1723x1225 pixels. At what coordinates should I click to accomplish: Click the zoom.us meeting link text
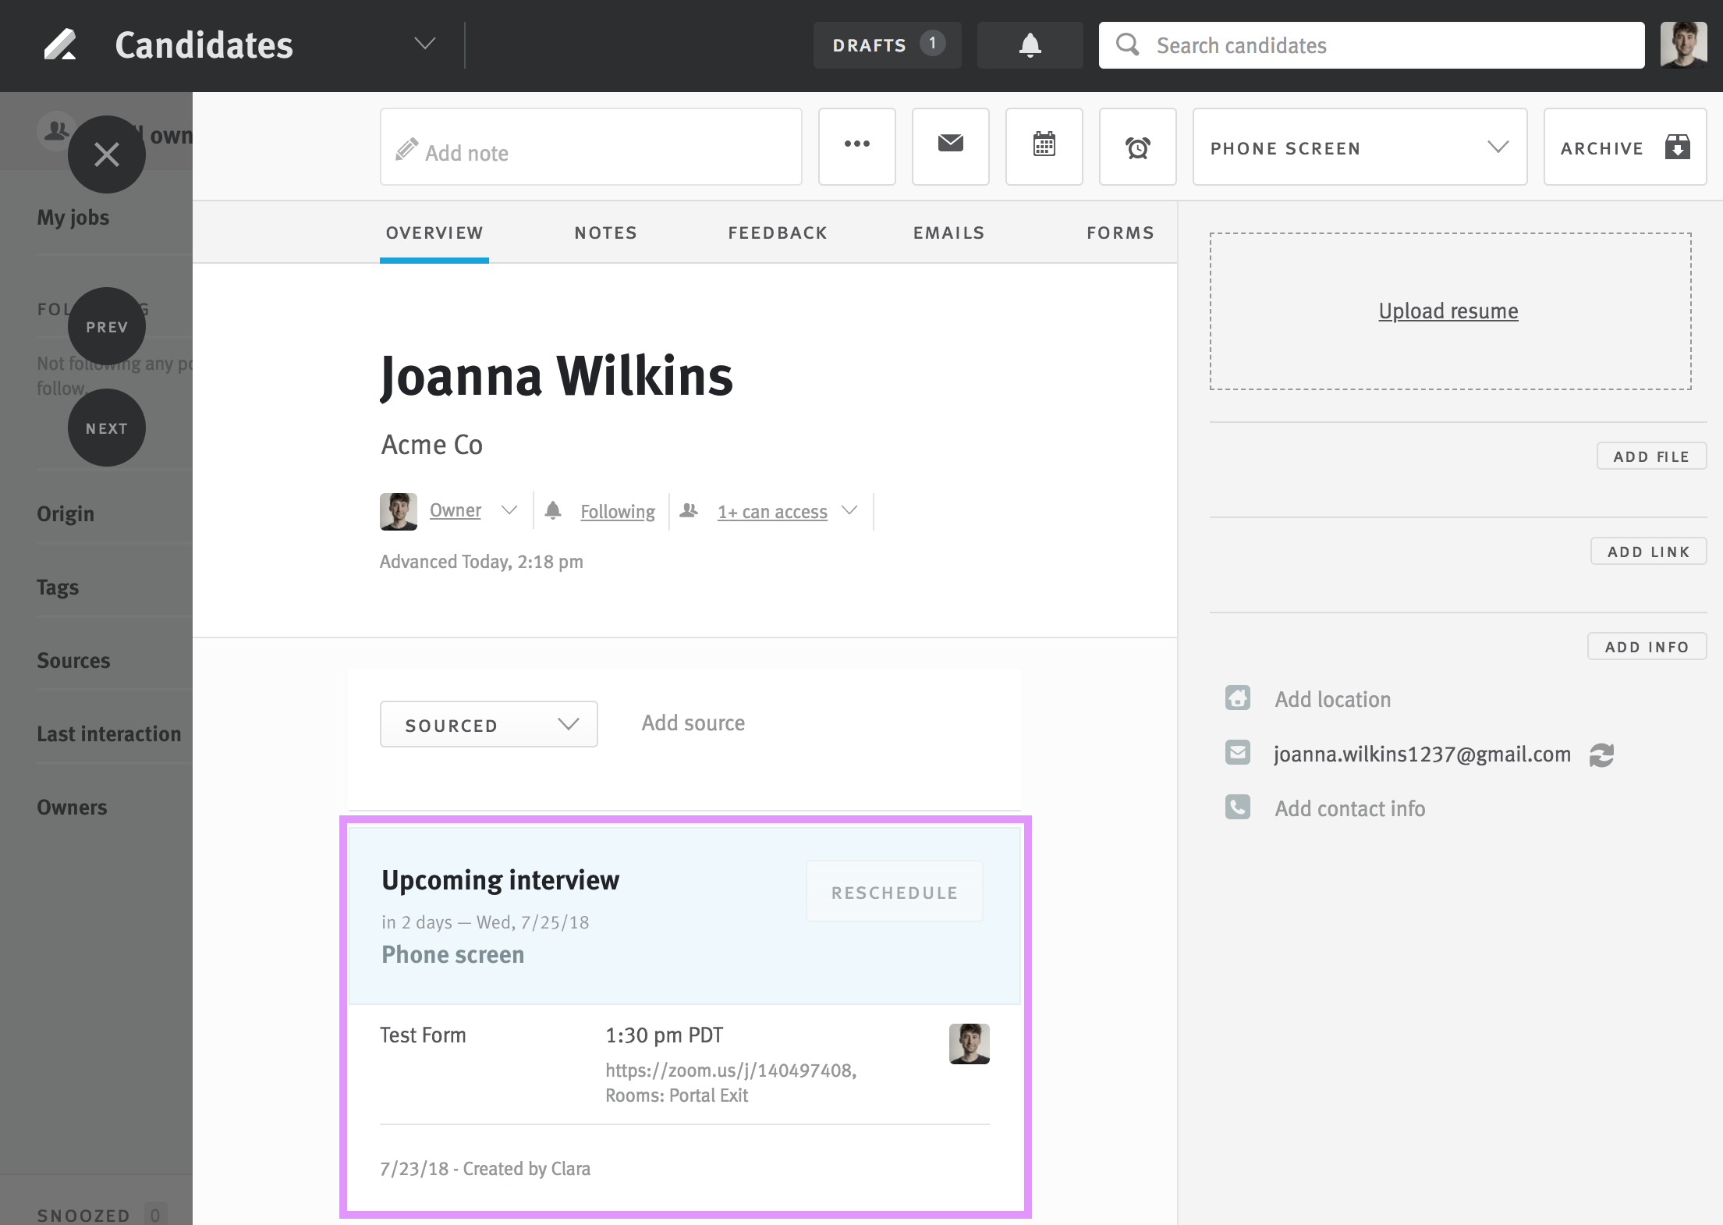point(731,1070)
